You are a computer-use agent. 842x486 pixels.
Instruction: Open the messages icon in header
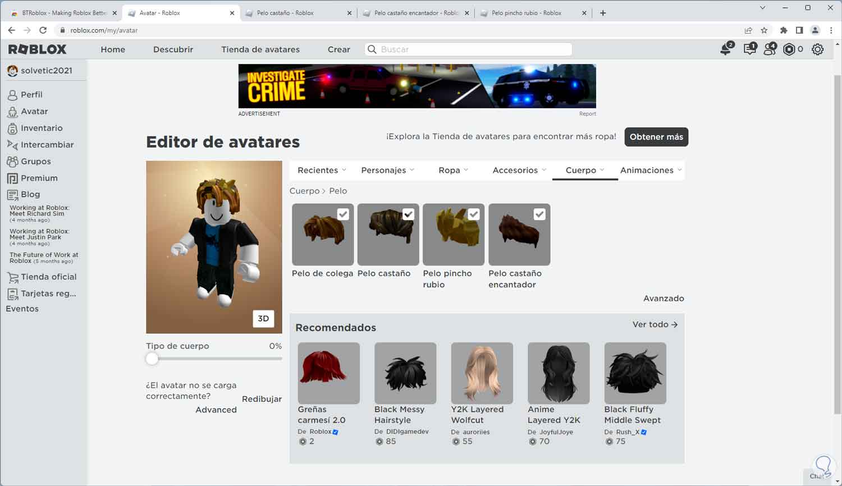pyautogui.click(x=749, y=49)
